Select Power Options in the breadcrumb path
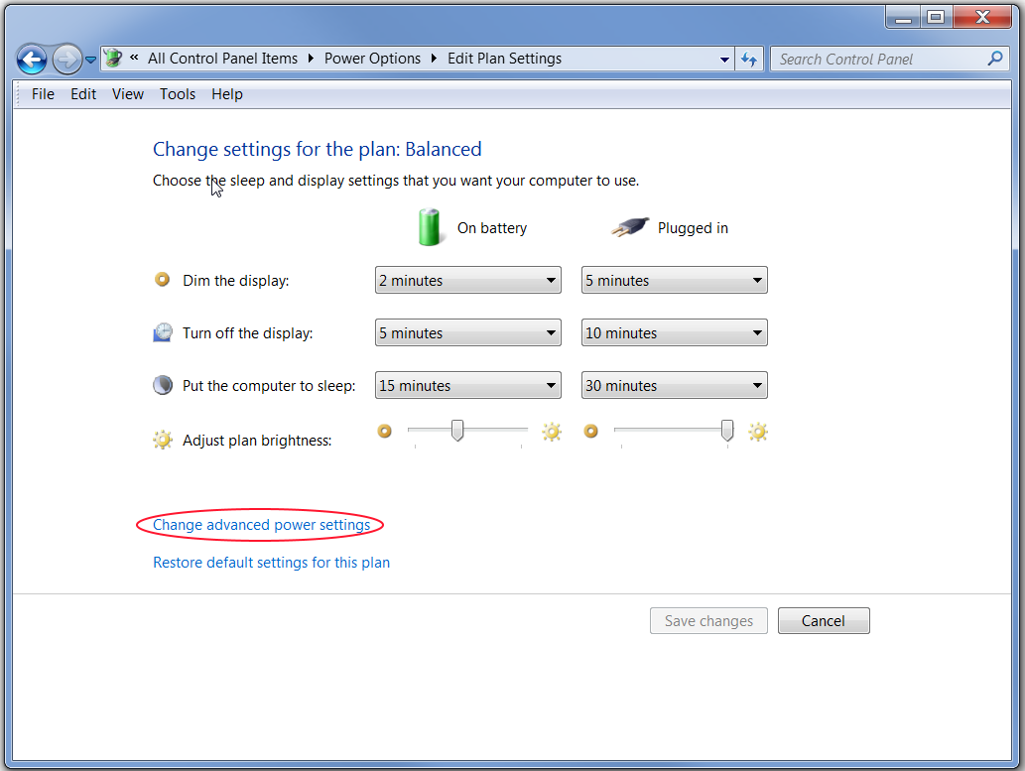1025x771 pixels. click(372, 59)
